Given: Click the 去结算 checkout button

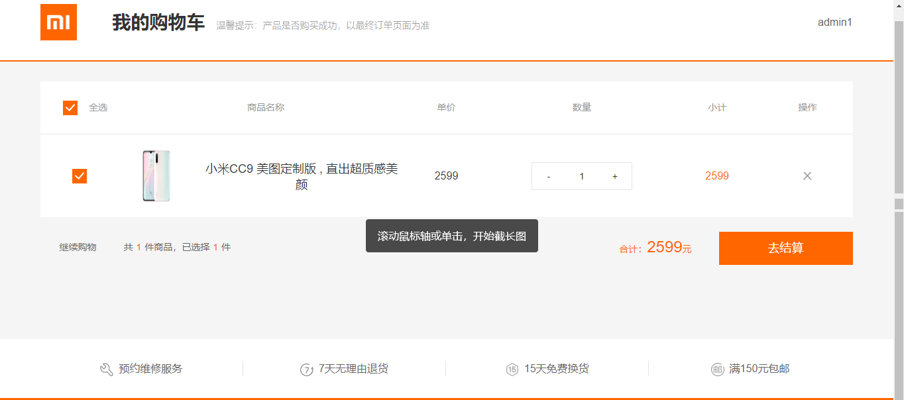Looking at the screenshot, I should coord(786,248).
